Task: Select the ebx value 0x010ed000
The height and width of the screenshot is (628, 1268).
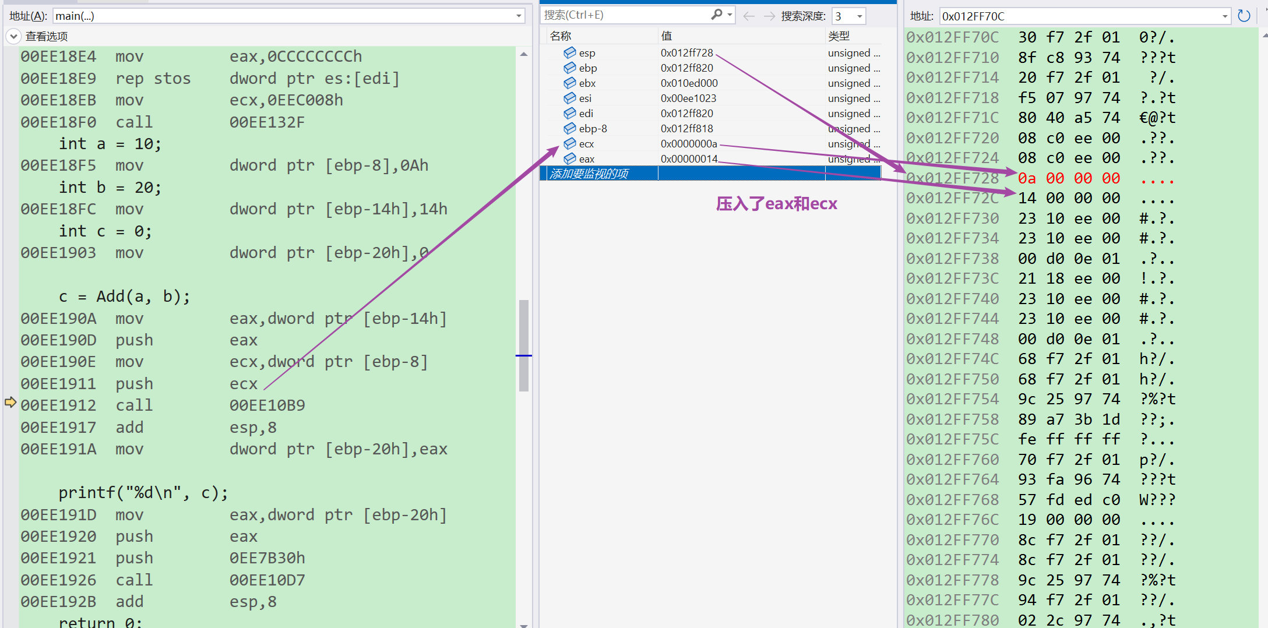Action: (689, 83)
